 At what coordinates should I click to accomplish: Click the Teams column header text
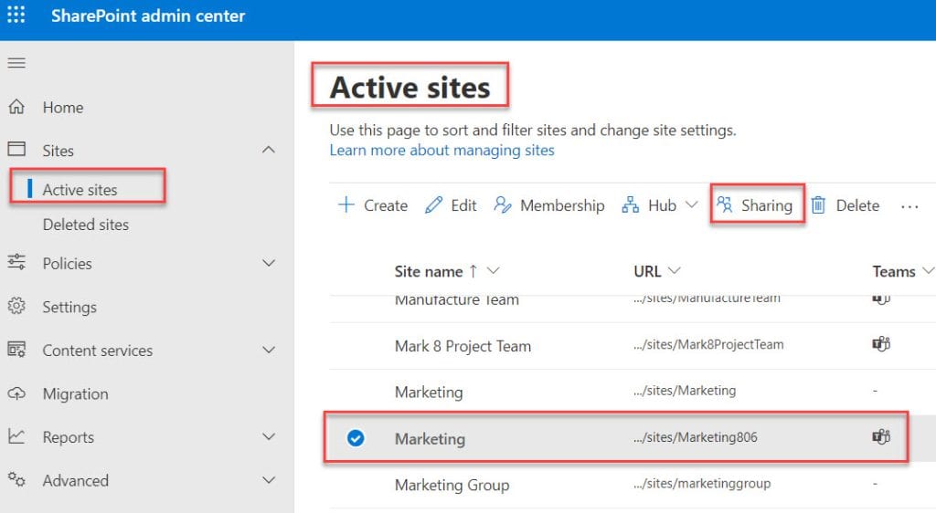click(894, 272)
